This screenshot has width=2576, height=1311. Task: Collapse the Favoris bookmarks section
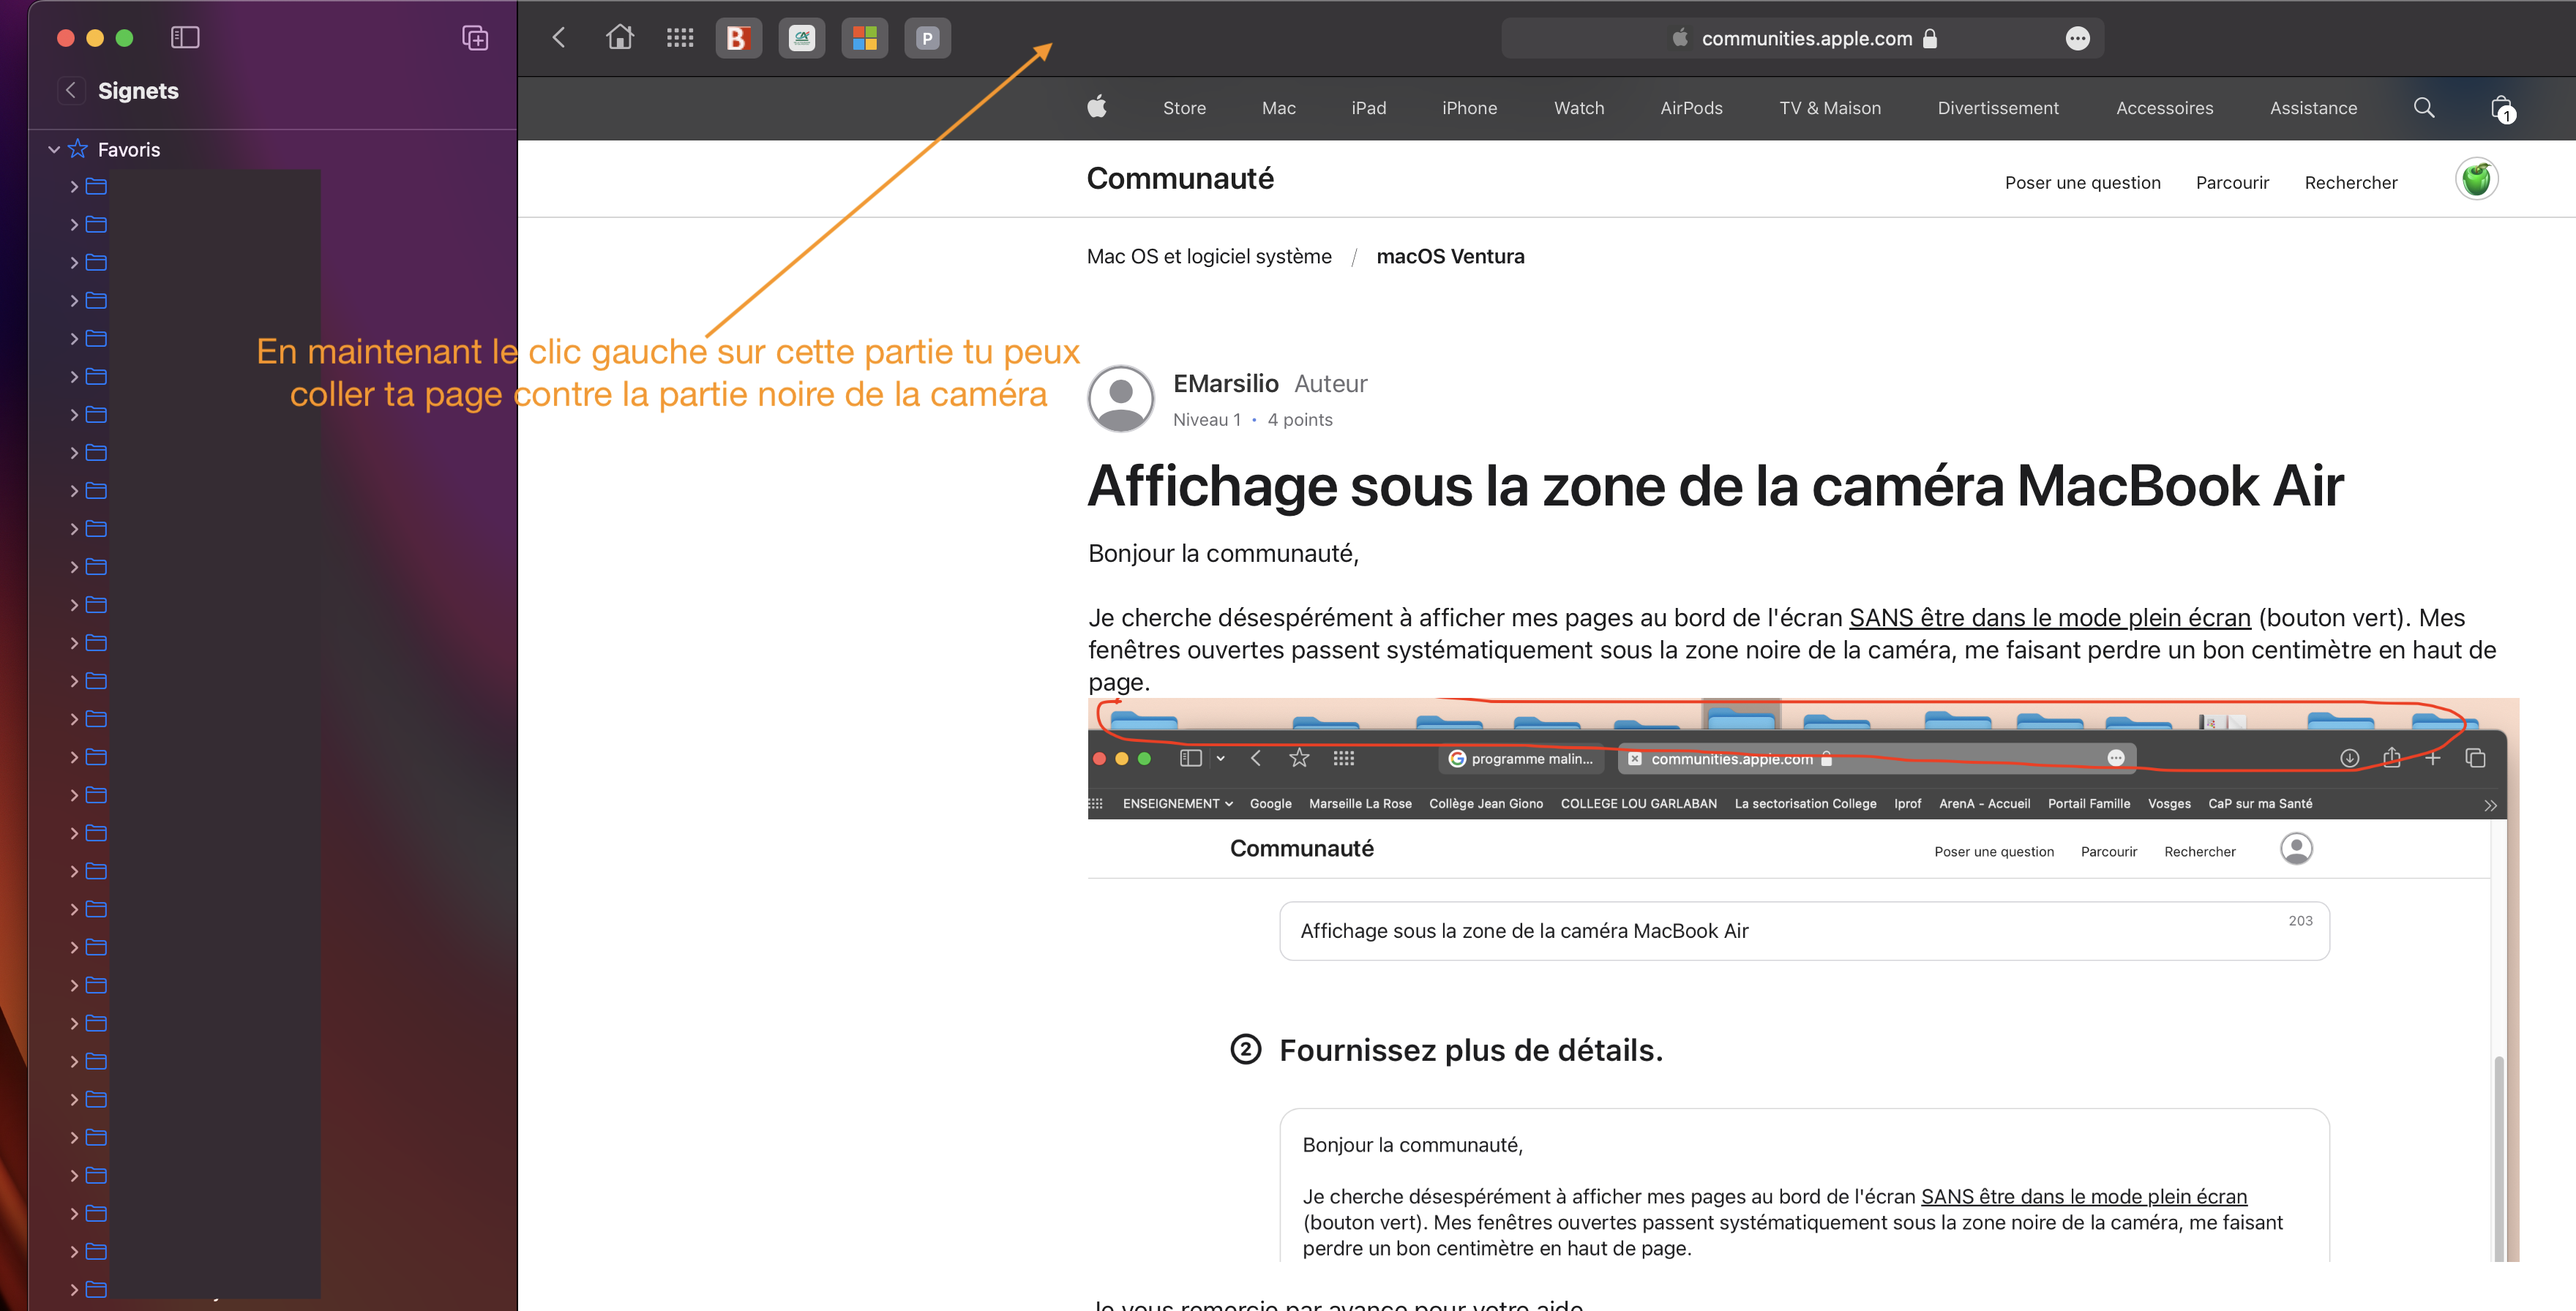tap(54, 150)
